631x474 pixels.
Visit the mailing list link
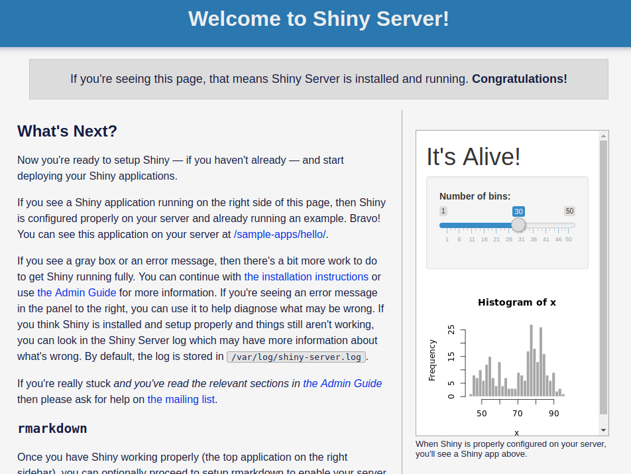coord(181,400)
